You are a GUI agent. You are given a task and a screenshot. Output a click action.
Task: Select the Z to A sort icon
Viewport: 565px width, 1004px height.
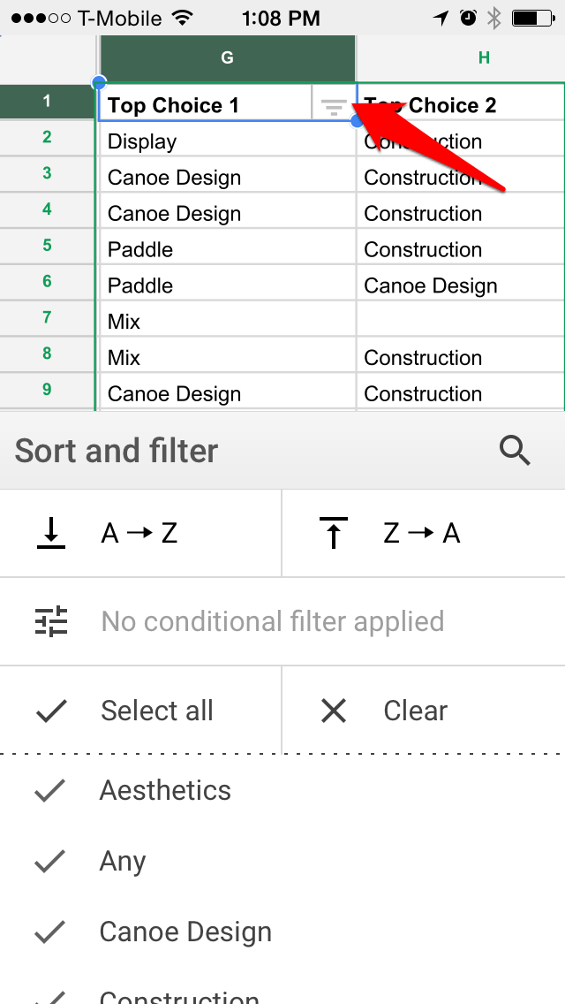[x=333, y=532]
